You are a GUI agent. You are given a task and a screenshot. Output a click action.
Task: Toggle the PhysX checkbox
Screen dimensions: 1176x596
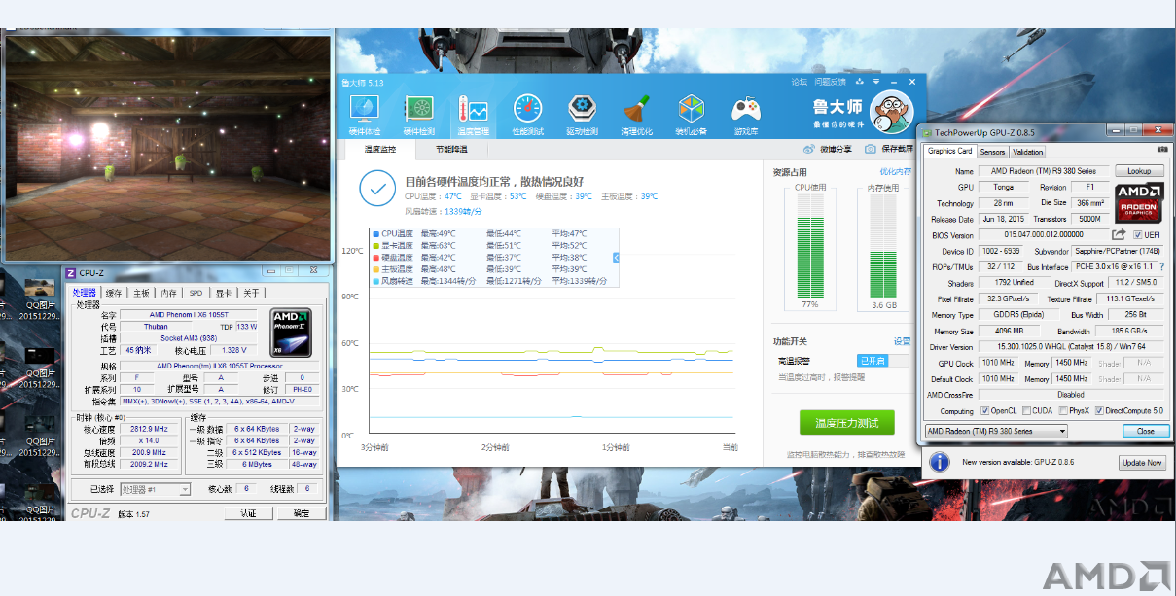click(1062, 410)
